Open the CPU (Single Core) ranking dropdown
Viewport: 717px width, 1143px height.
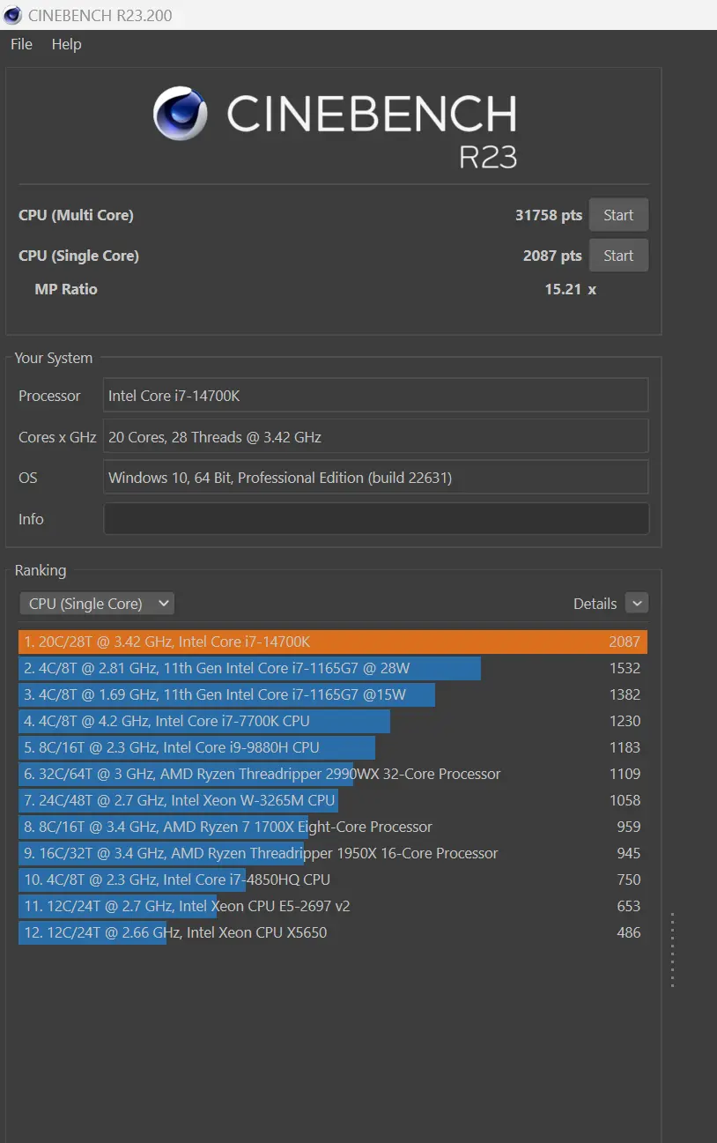pyautogui.click(x=97, y=604)
